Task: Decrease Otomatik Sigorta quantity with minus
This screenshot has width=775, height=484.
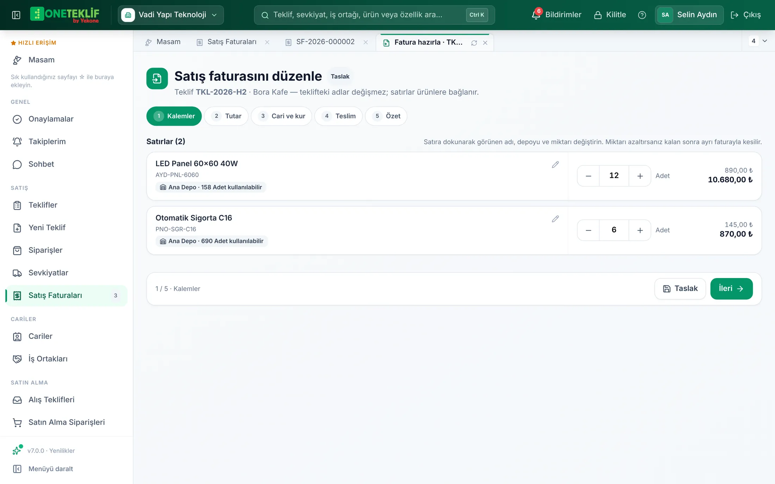Action: tap(588, 230)
